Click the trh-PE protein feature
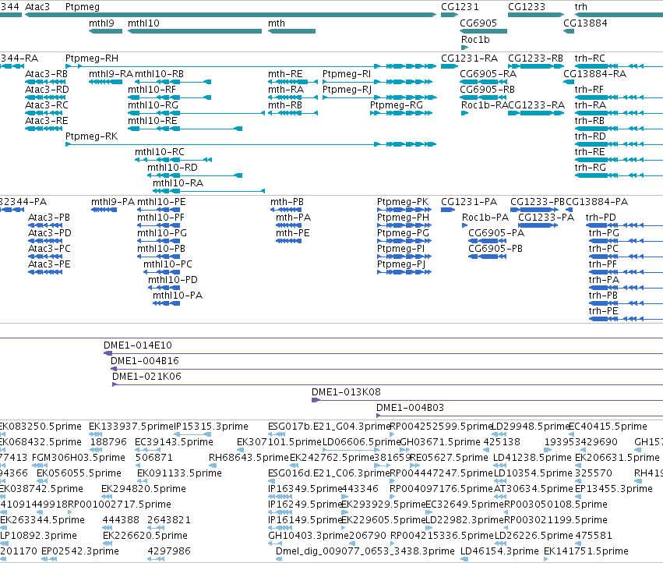This screenshot has width=663, height=563. (x=626, y=319)
